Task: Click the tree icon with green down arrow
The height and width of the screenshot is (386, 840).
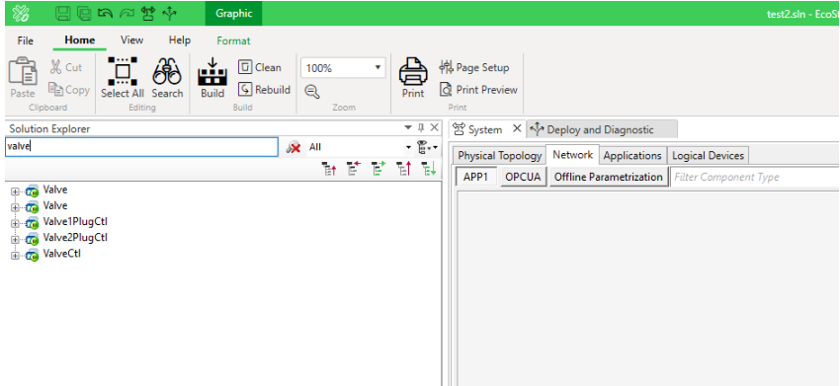Action: coord(429,169)
